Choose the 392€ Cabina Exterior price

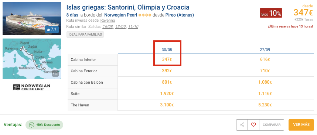tap(167, 71)
